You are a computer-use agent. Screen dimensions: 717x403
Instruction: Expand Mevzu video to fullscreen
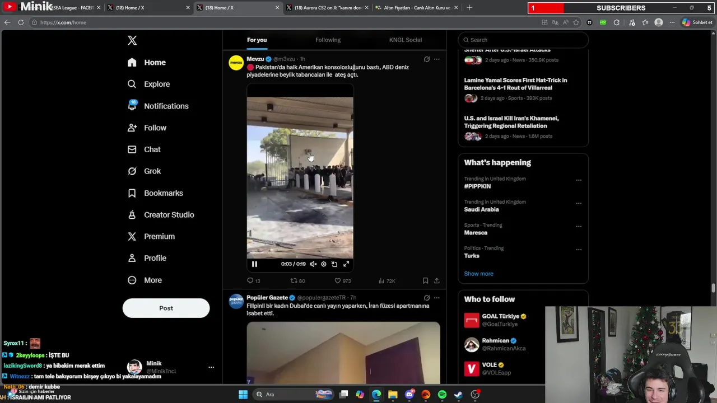point(346,264)
